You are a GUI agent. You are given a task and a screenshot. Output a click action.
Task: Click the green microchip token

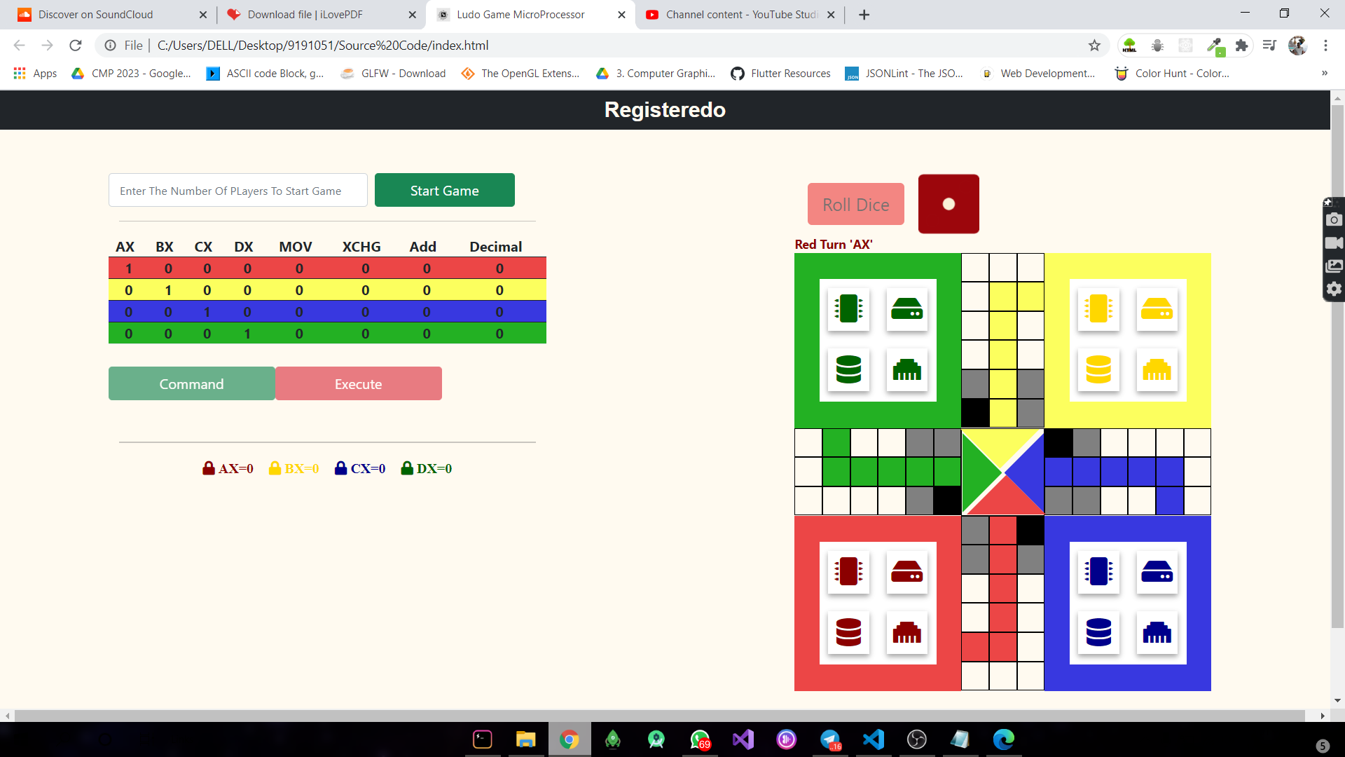pyautogui.click(x=848, y=308)
